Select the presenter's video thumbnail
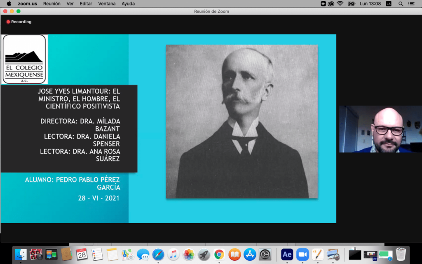 point(380,129)
